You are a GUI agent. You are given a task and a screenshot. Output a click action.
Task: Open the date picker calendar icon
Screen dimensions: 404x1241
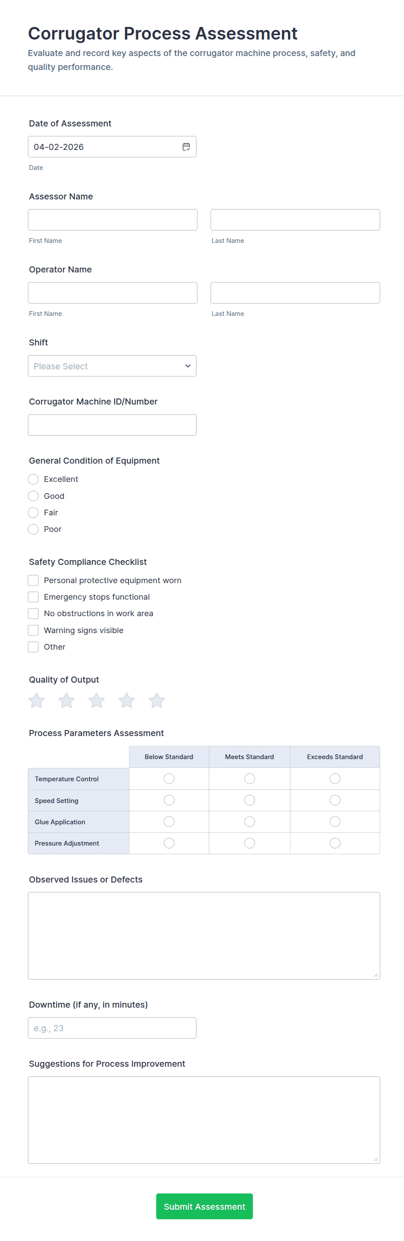click(x=186, y=146)
